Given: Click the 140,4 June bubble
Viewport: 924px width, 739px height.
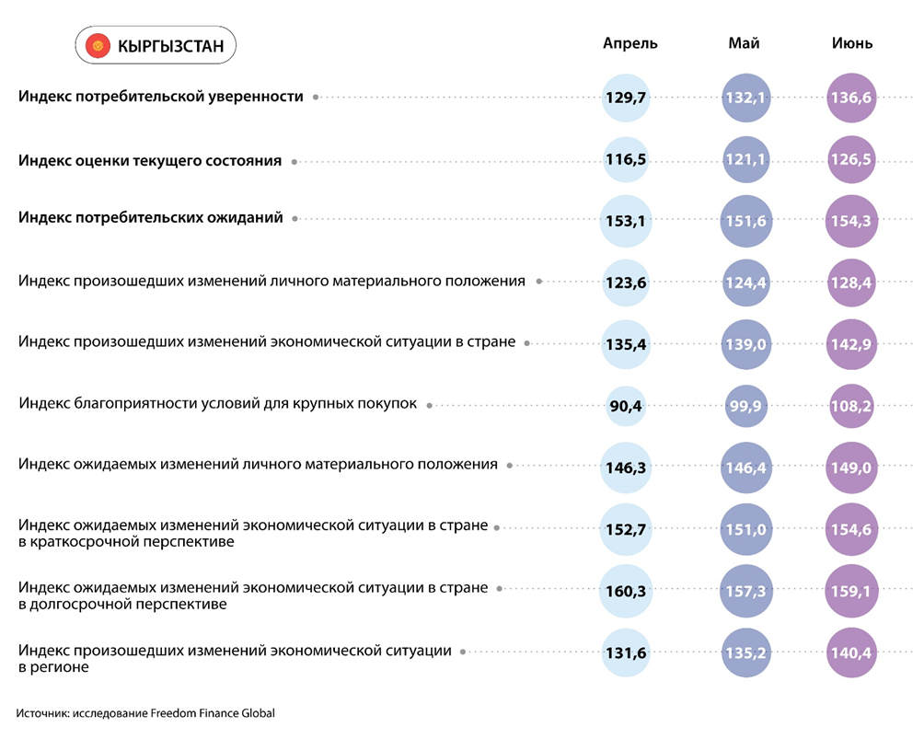Looking at the screenshot, I should 852,653.
